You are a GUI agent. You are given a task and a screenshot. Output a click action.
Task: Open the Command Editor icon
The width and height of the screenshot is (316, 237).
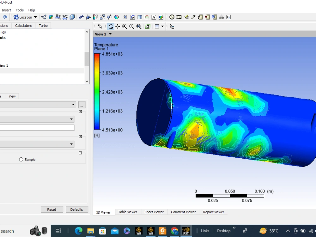click(x=228, y=17)
